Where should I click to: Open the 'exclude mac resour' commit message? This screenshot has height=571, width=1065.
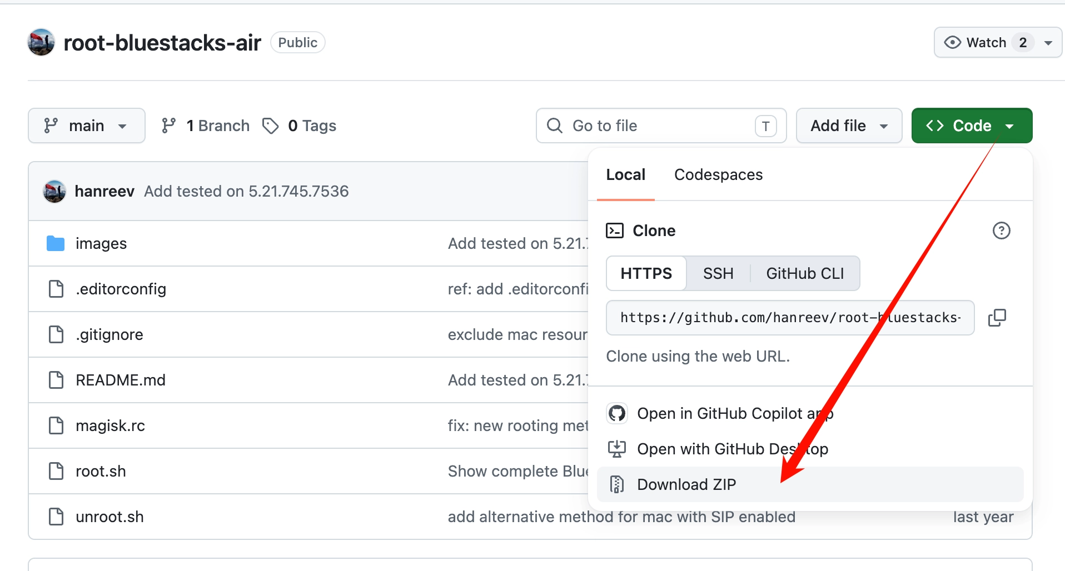click(x=517, y=334)
